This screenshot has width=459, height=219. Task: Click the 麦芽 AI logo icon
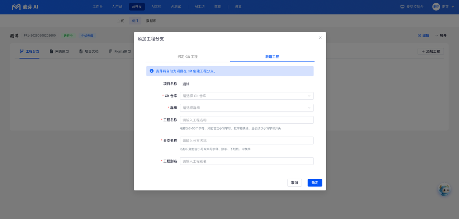click(16, 7)
